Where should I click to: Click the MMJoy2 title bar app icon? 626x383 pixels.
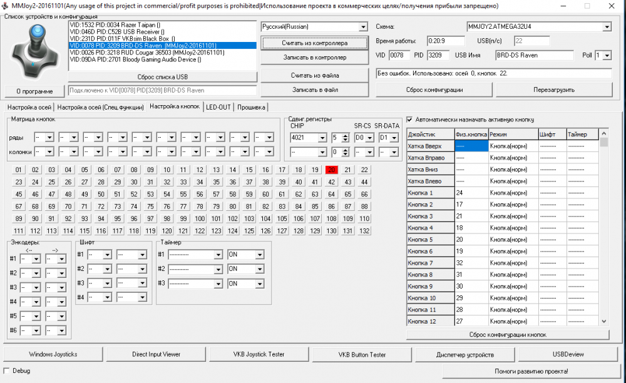(x=6, y=6)
